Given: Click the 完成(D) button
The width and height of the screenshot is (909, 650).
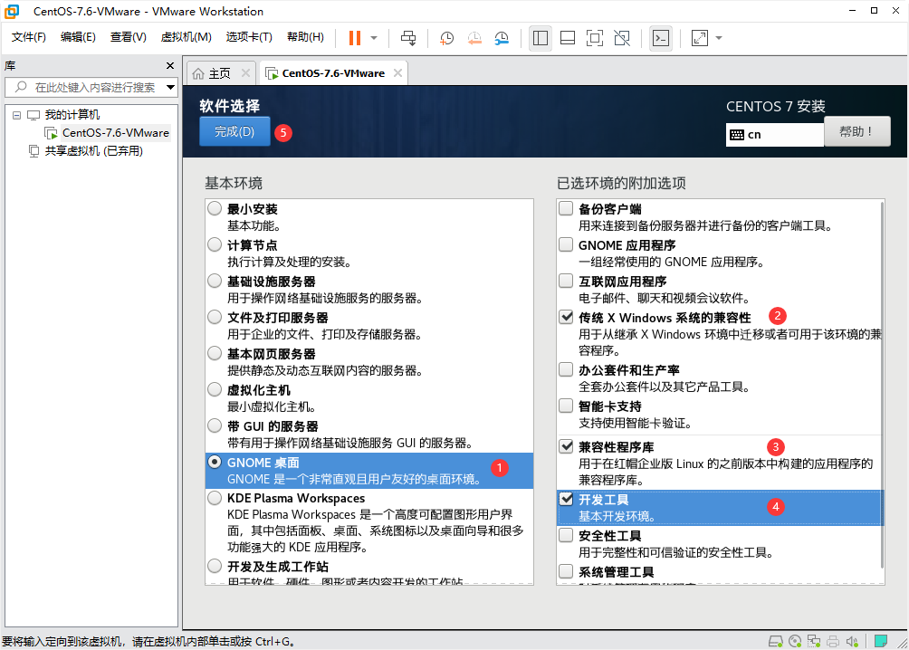Looking at the screenshot, I should (234, 131).
